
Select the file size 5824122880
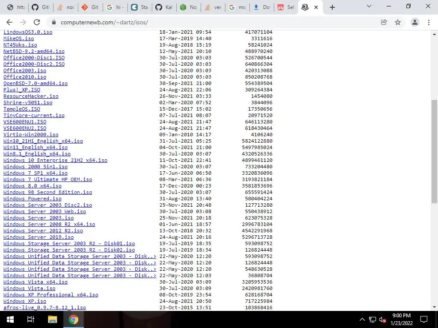pos(257,141)
